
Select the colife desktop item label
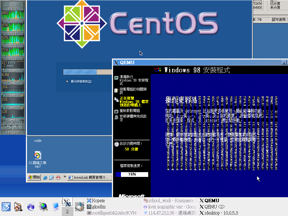[x=38, y=141]
